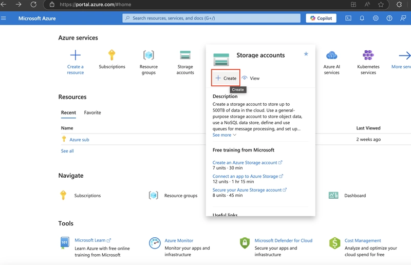This screenshot has height=265, width=411.
Task: Click the Copilot button
Action: [321, 18]
